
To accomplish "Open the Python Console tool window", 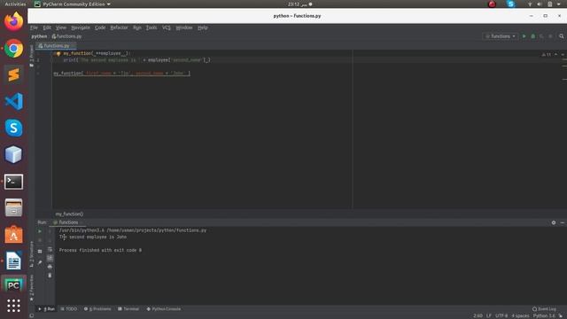I will tap(163, 309).
